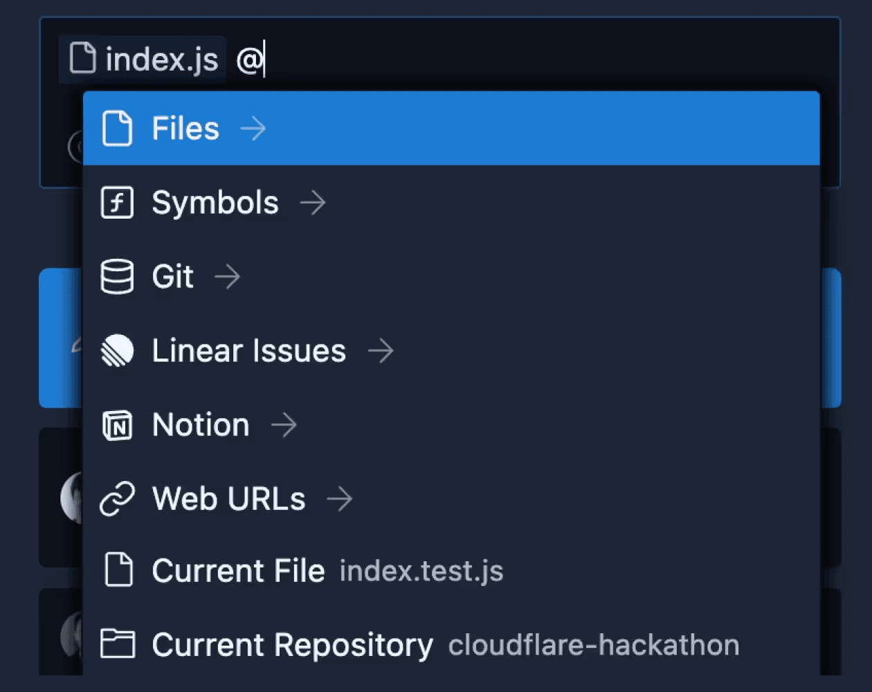
Task: Click in the input after the @ symbol
Action: pos(415,60)
